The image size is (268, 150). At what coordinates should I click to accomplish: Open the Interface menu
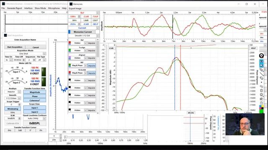pos(28,8)
